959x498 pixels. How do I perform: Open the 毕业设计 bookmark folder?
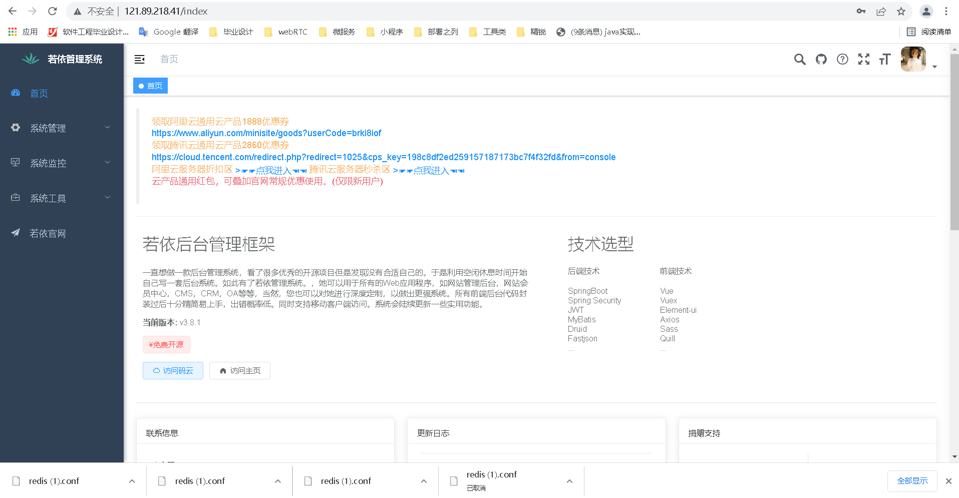click(x=231, y=32)
